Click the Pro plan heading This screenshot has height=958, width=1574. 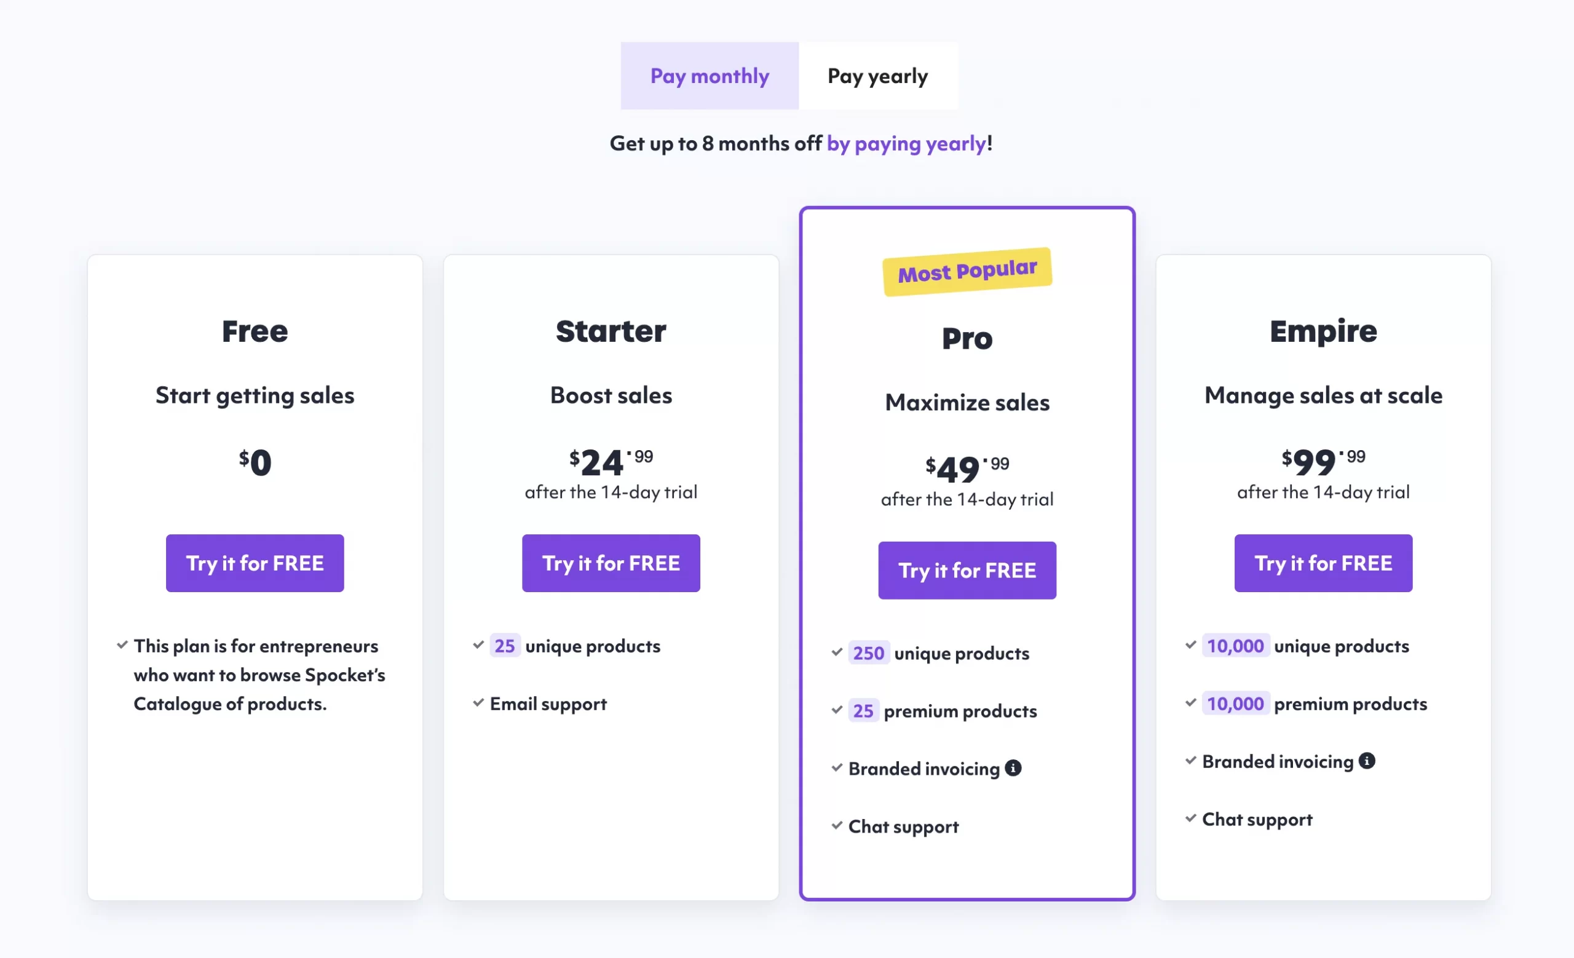[967, 338]
